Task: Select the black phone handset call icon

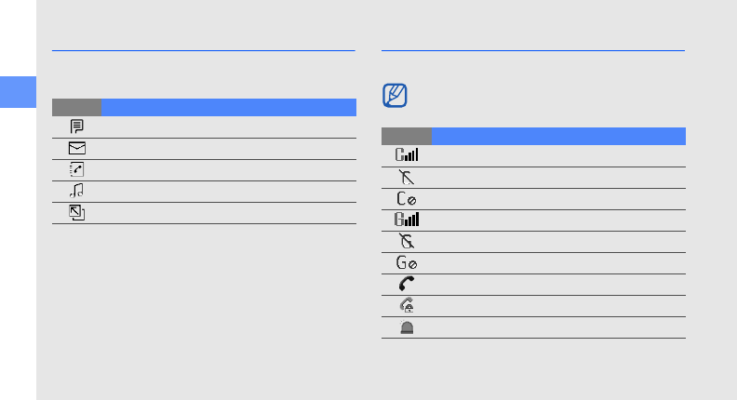Action: click(x=407, y=284)
